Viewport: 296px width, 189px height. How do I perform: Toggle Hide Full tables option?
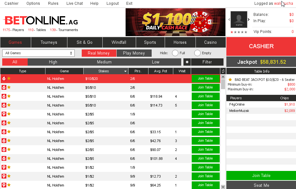175,53
